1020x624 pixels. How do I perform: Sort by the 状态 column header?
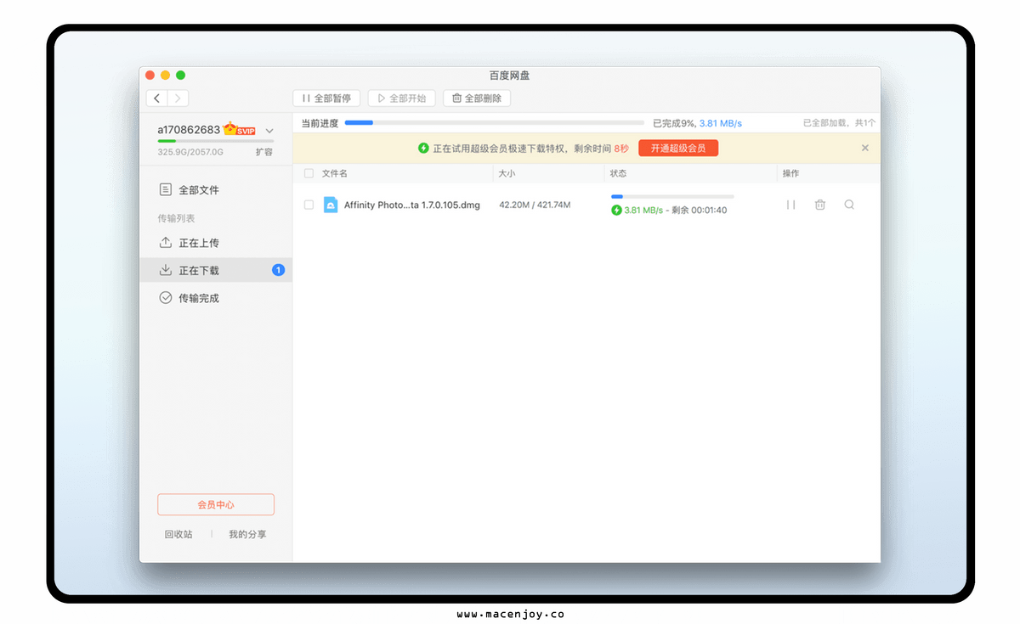pyautogui.click(x=619, y=173)
